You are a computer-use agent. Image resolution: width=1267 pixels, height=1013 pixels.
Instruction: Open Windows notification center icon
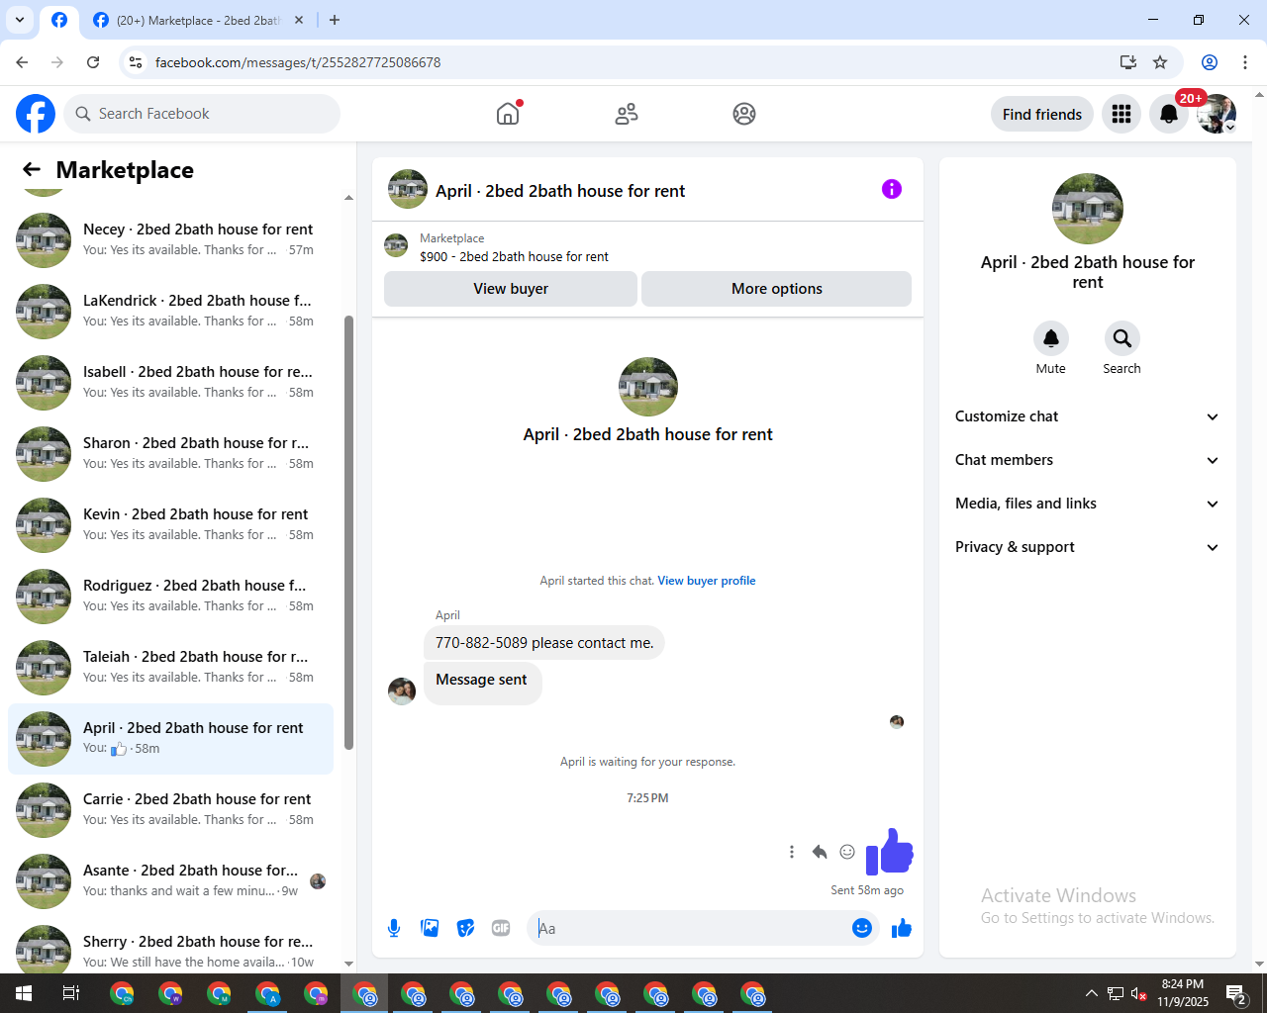tap(1235, 993)
